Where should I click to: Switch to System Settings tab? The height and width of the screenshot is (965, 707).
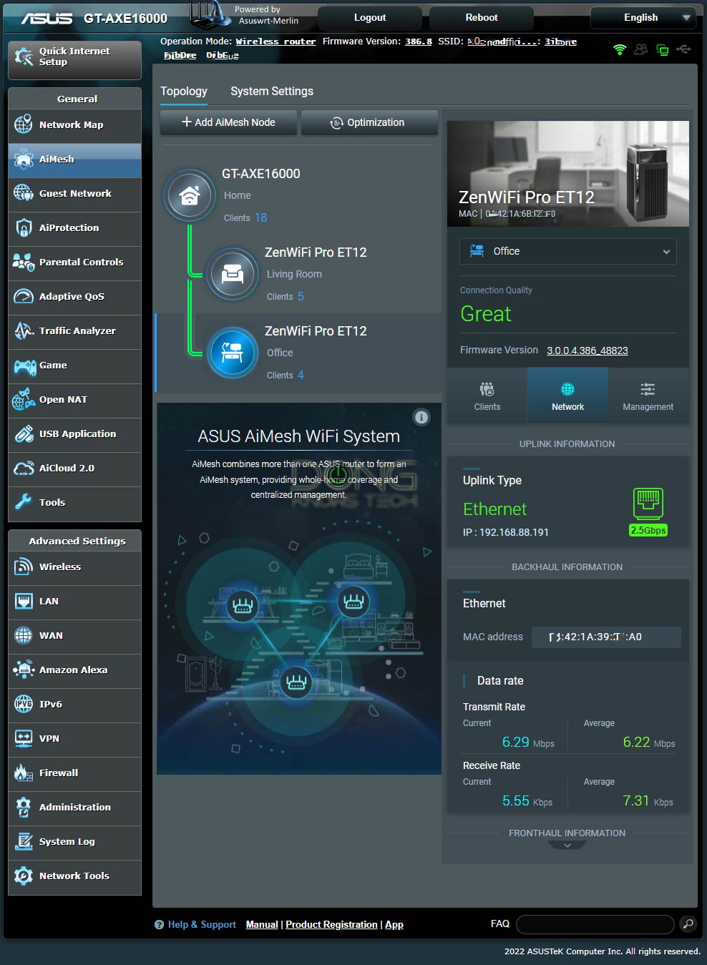point(272,91)
